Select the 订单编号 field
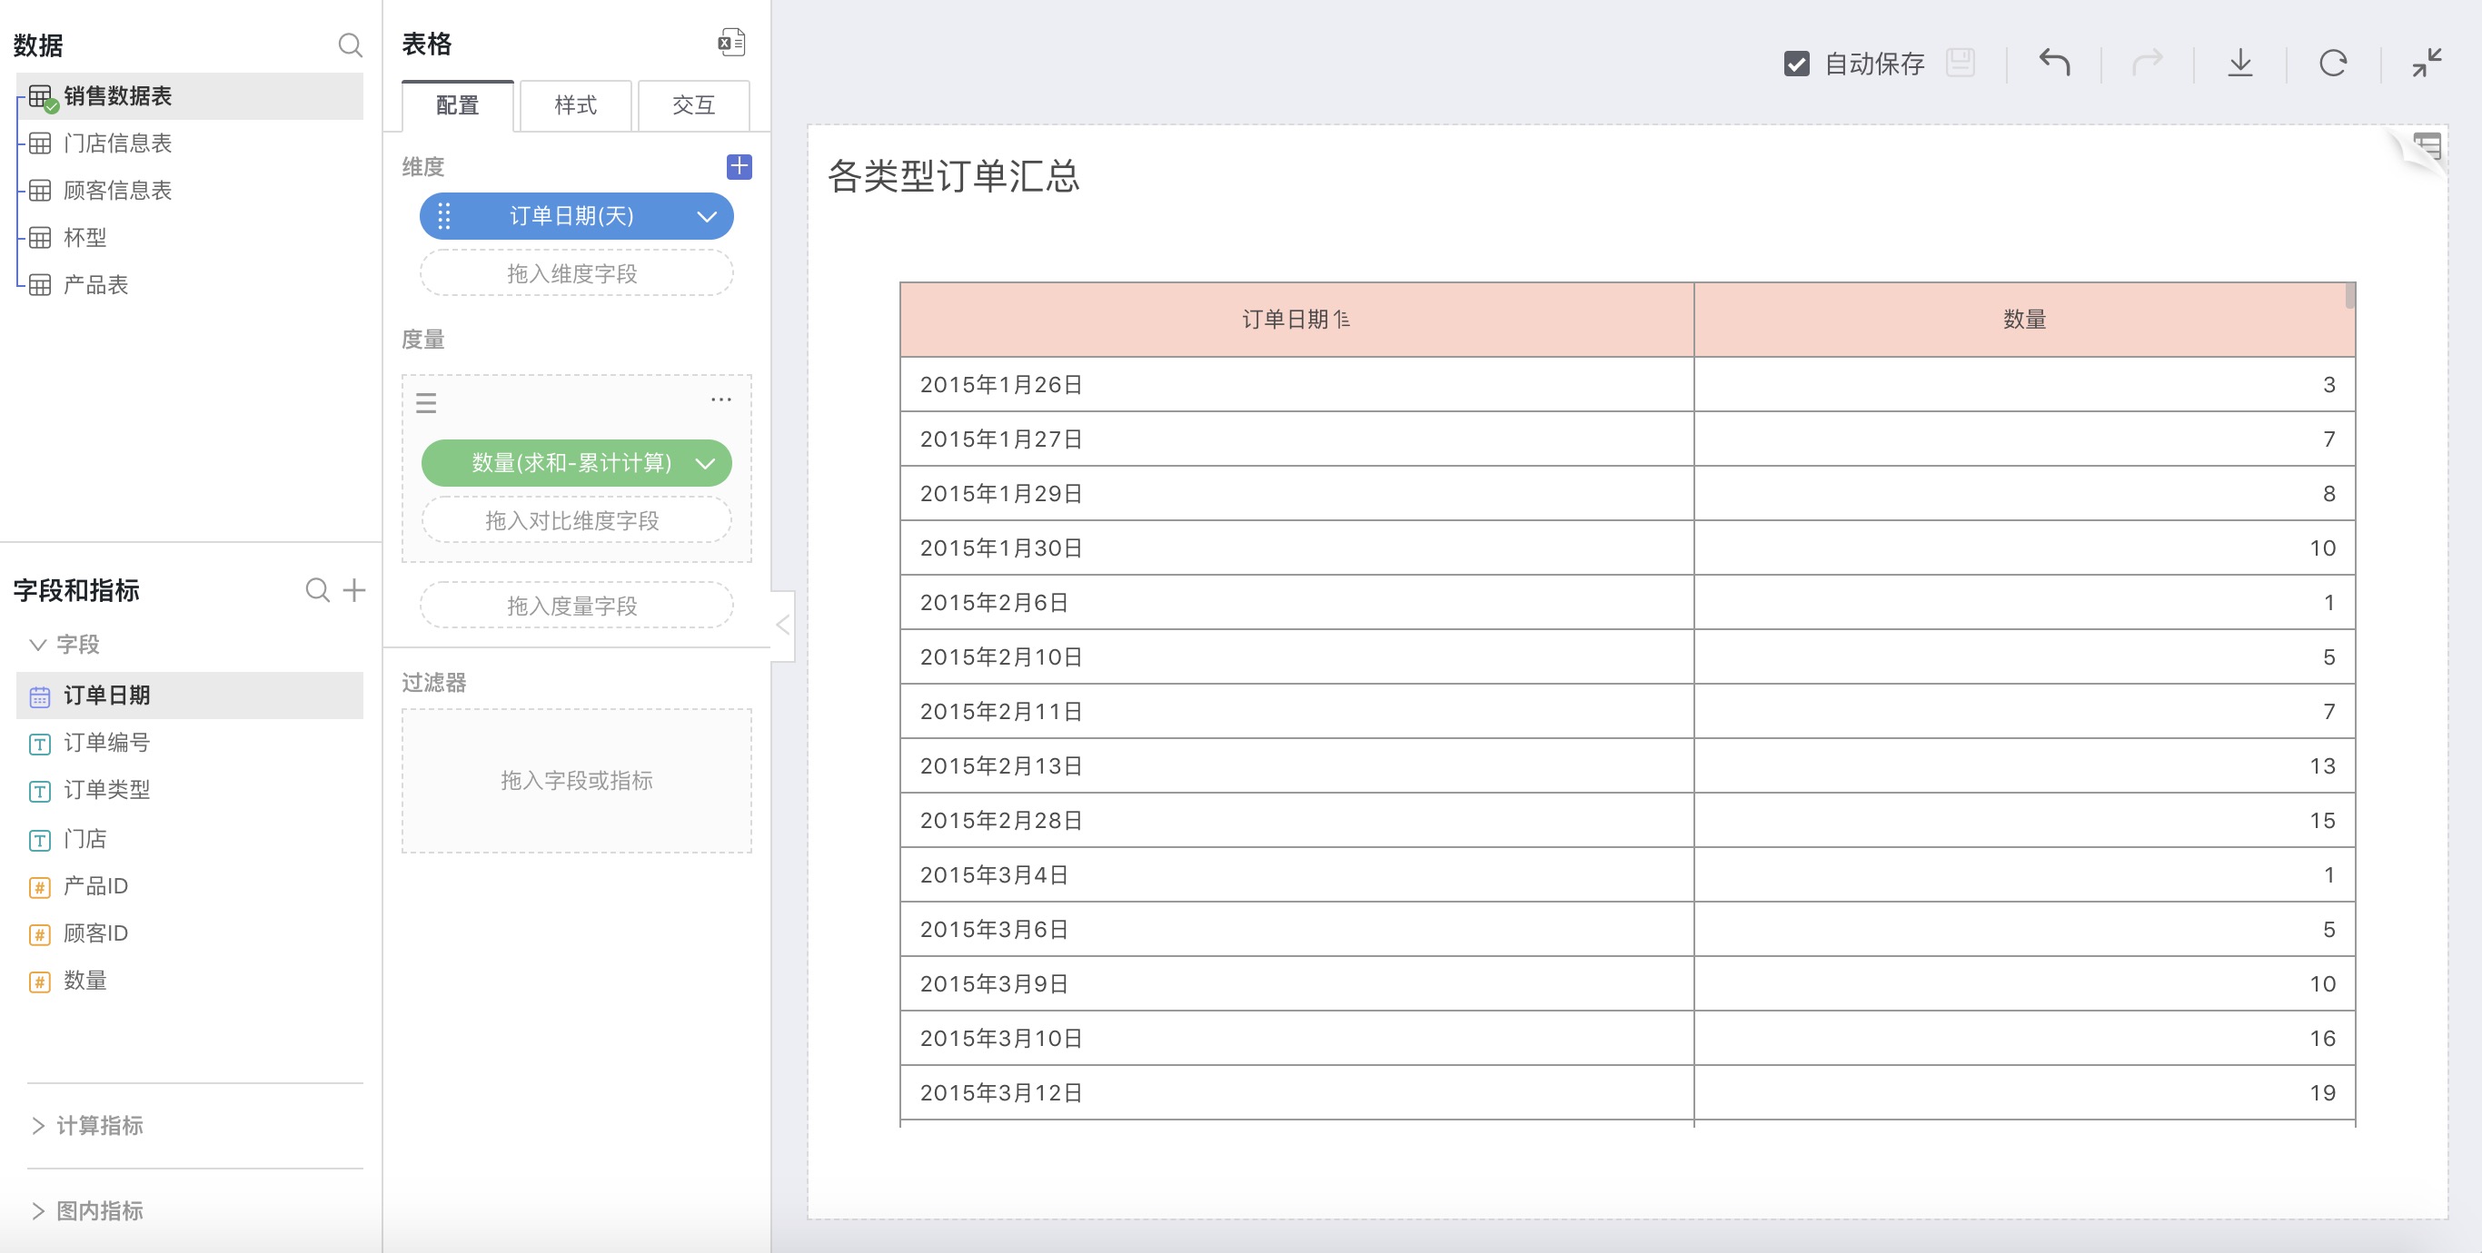Image resolution: width=2482 pixels, height=1253 pixels. pyautogui.click(x=190, y=743)
